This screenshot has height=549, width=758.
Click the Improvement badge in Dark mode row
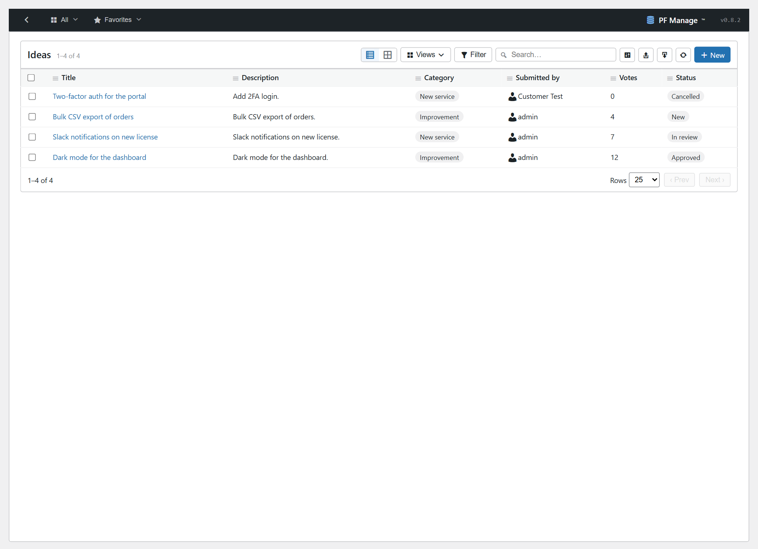click(439, 158)
